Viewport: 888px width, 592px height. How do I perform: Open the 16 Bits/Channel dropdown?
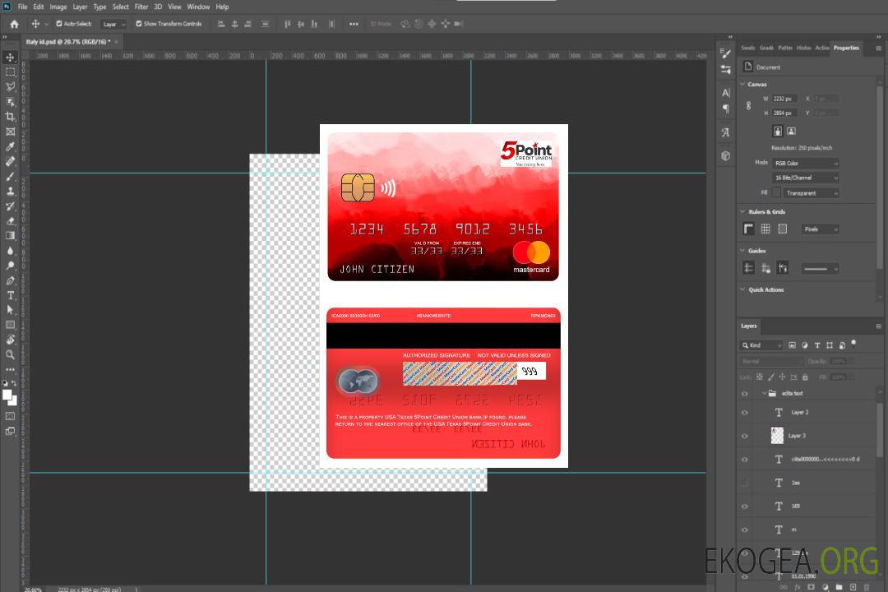(805, 178)
